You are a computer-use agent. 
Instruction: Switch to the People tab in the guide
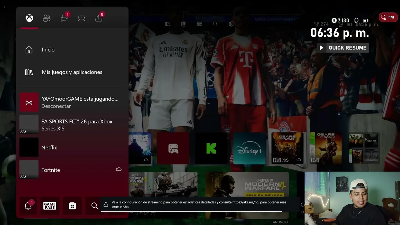(47, 18)
